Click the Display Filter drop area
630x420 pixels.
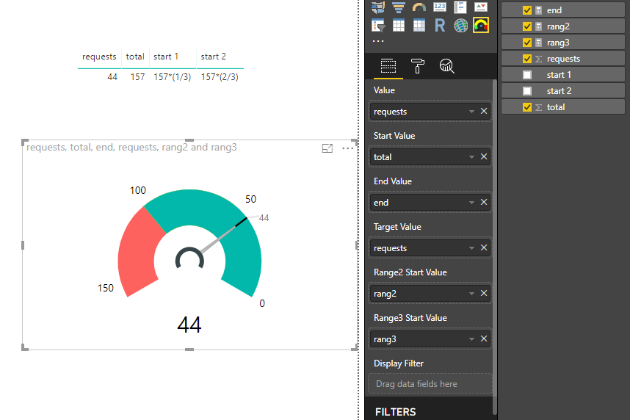click(430, 384)
